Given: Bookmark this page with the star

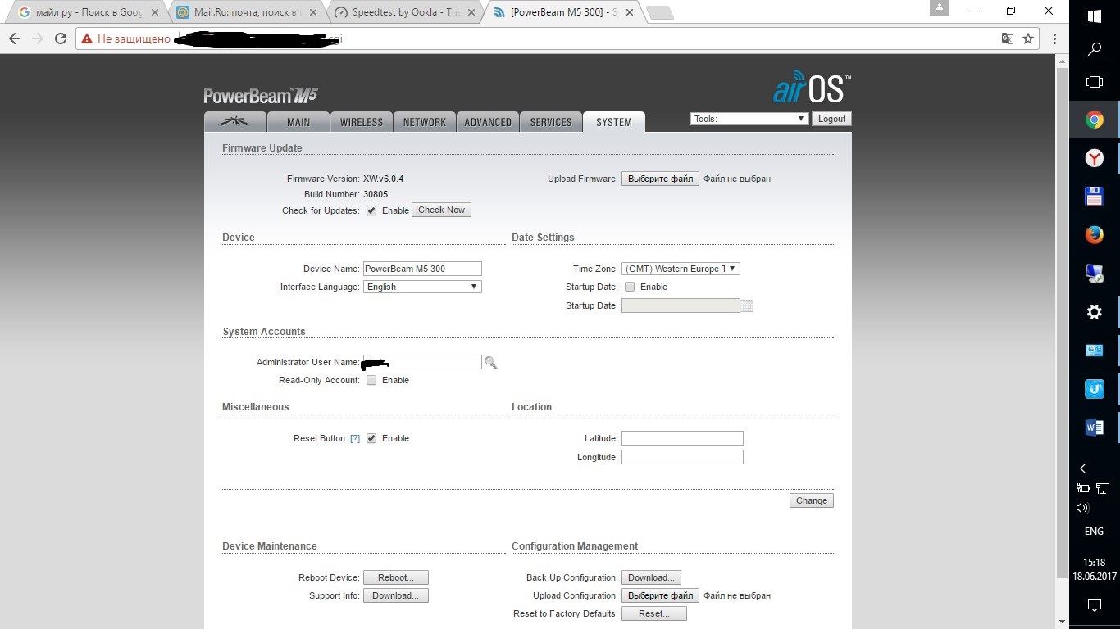Looking at the screenshot, I should (x=1027, y=38).
